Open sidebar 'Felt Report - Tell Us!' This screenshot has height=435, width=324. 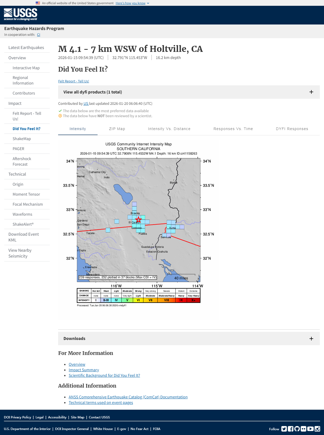pyautogui.click(x=27, y=116)
